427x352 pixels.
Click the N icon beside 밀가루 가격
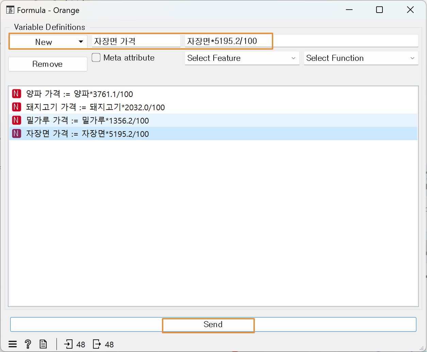point(16,120)
